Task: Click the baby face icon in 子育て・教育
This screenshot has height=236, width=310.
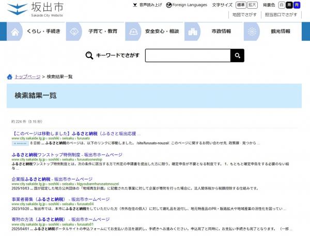Action: [x=74, y=32]
